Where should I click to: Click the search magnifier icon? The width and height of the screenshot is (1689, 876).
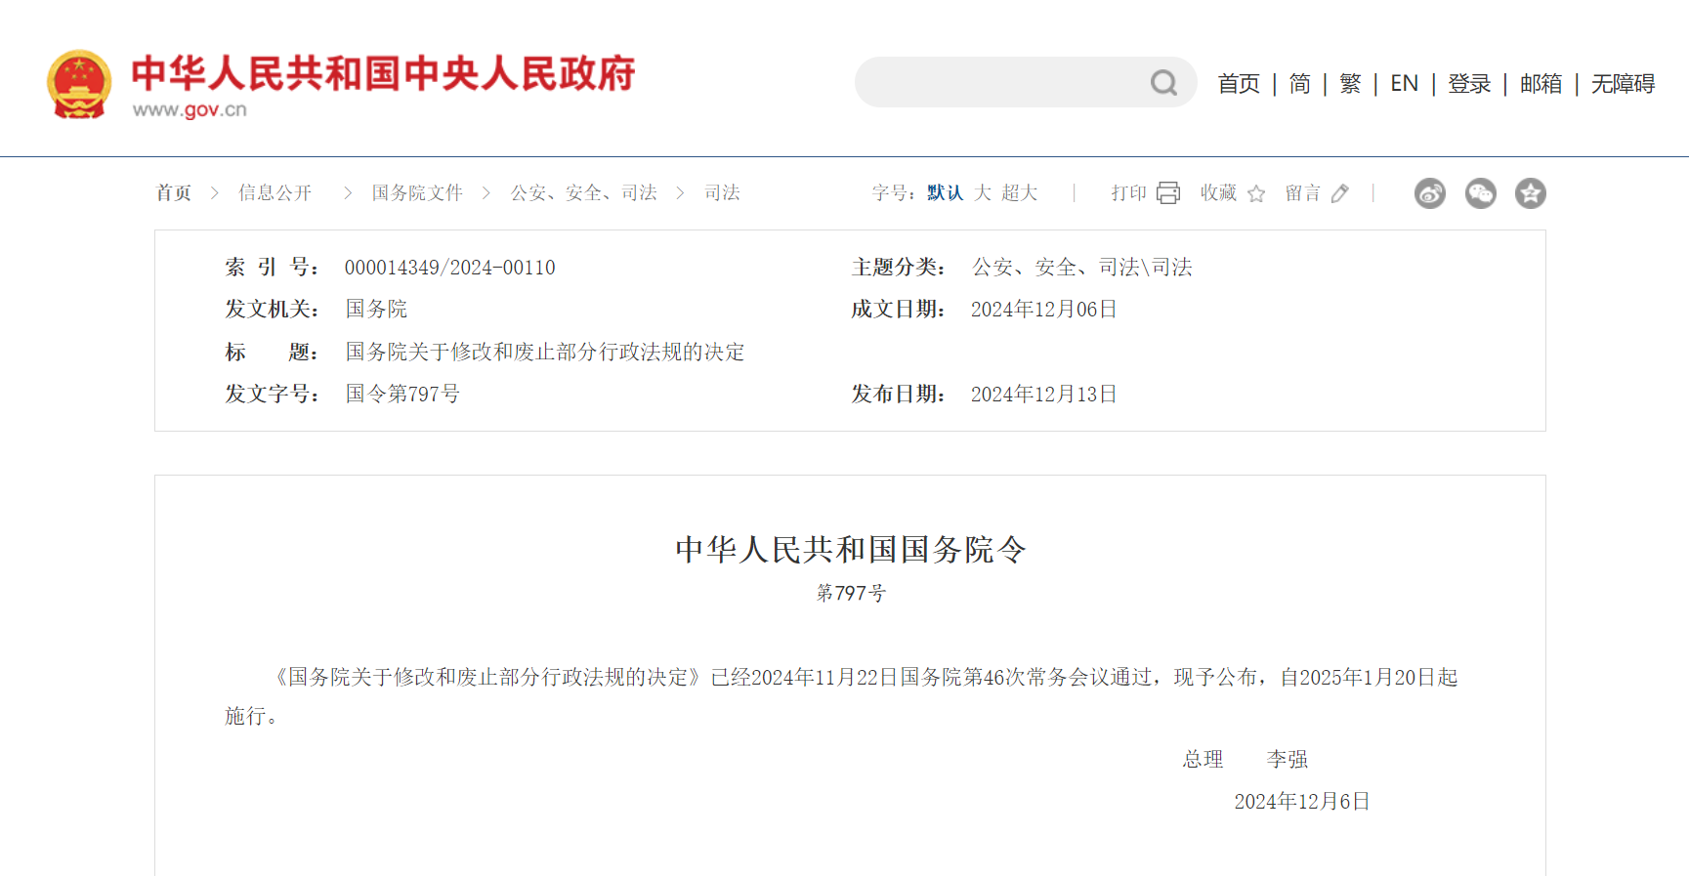(x=1163, y=83)
